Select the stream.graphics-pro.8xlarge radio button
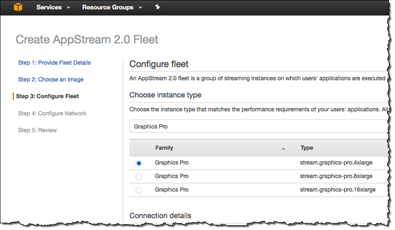 click(x=139, y=177)
